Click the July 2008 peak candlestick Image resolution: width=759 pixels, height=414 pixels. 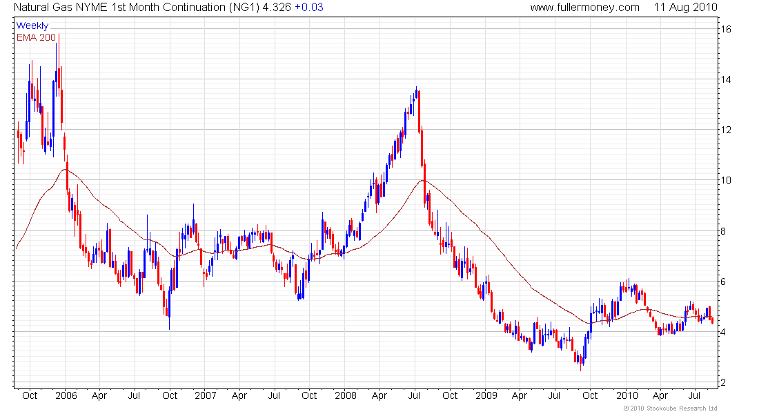click(416, 93)
